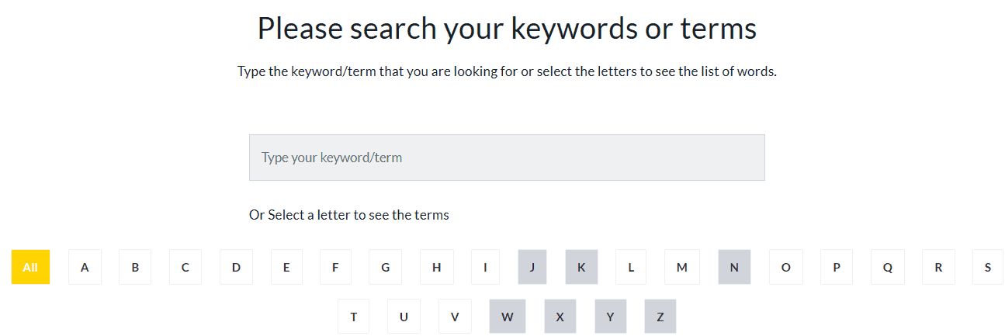
Task: Show terms under letter V
Action: coord(455,317)
